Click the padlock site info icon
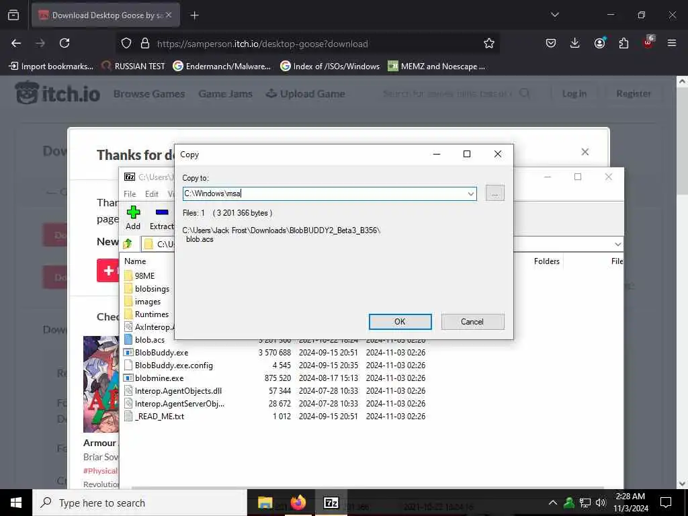The width and height of the screenshot is (688, 516). [145, 43]
